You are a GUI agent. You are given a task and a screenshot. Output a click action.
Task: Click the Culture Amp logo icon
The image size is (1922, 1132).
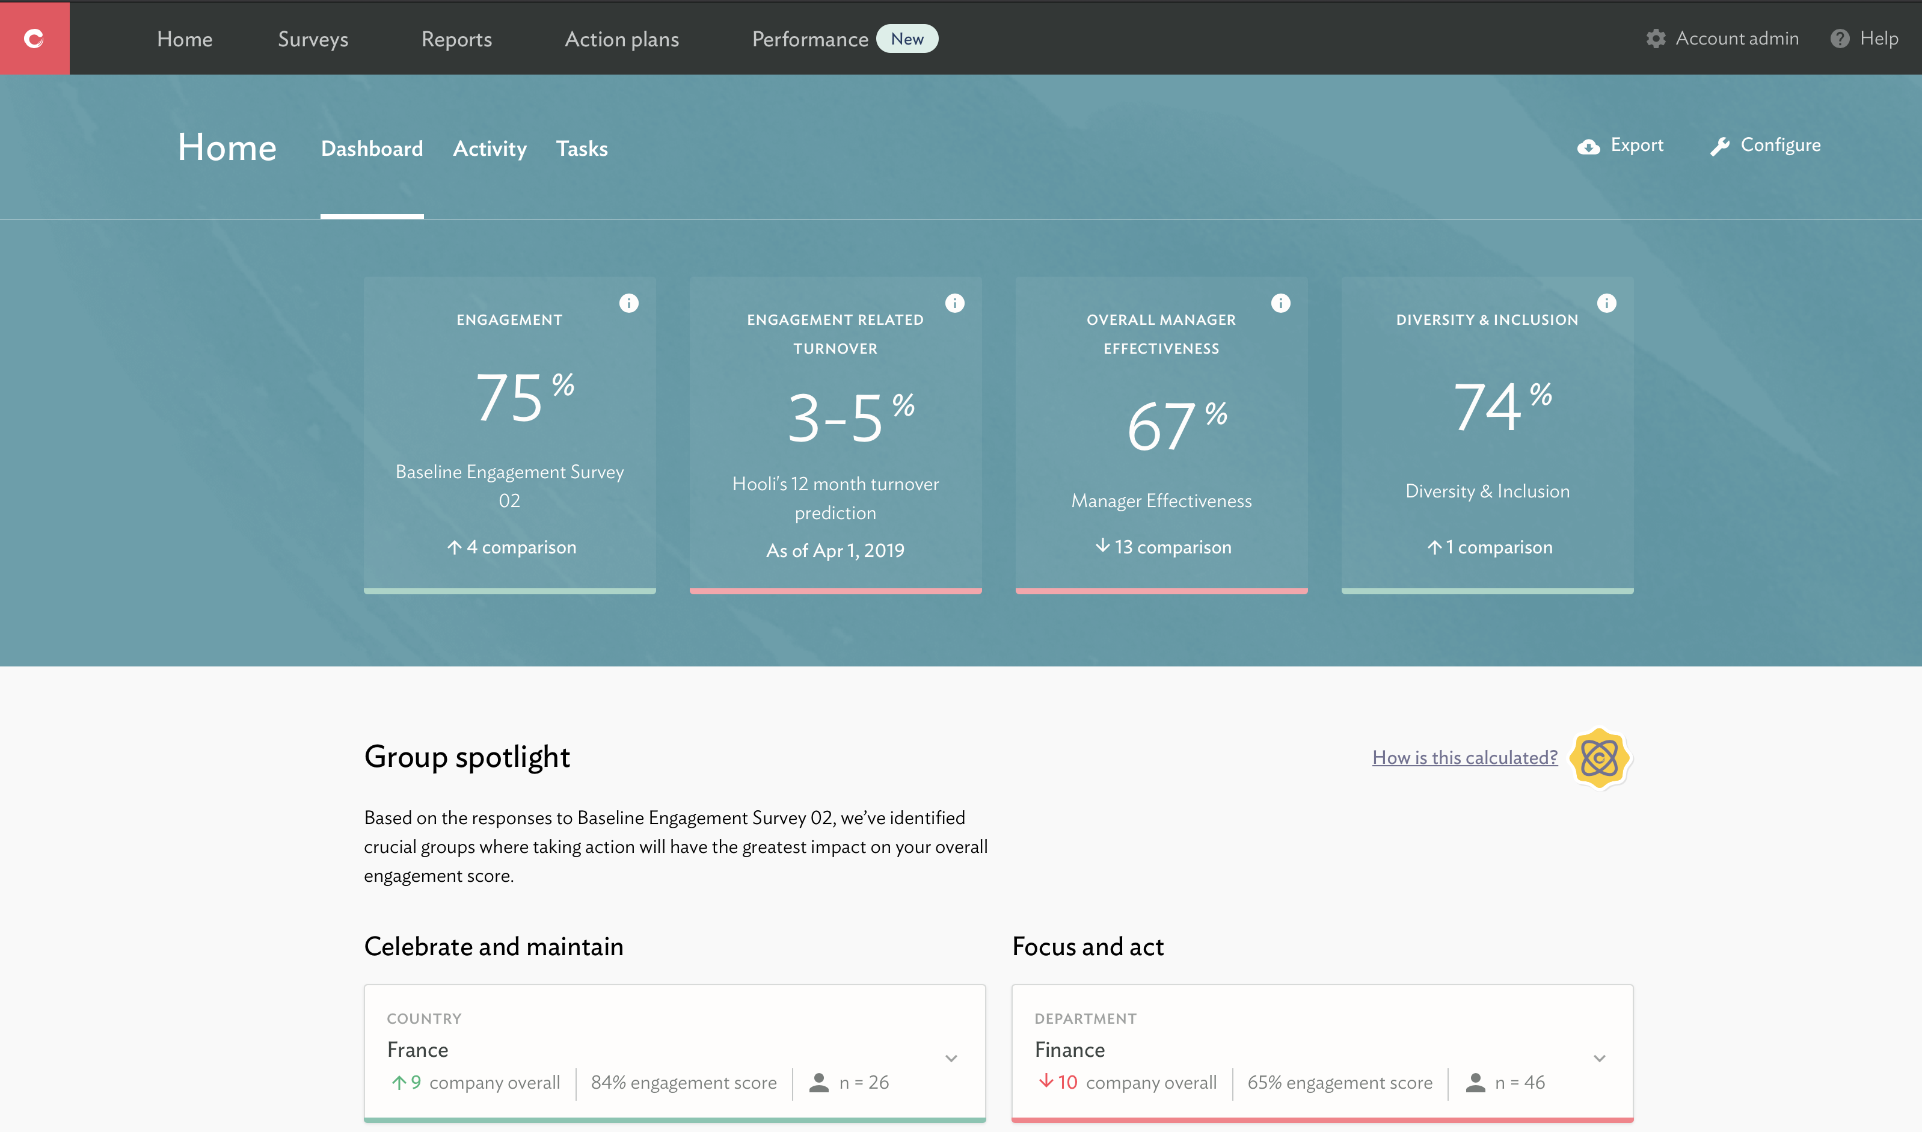(x=34, y=38)
